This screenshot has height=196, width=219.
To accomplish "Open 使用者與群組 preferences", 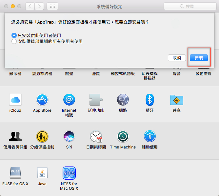I will (x=15, y=136).
